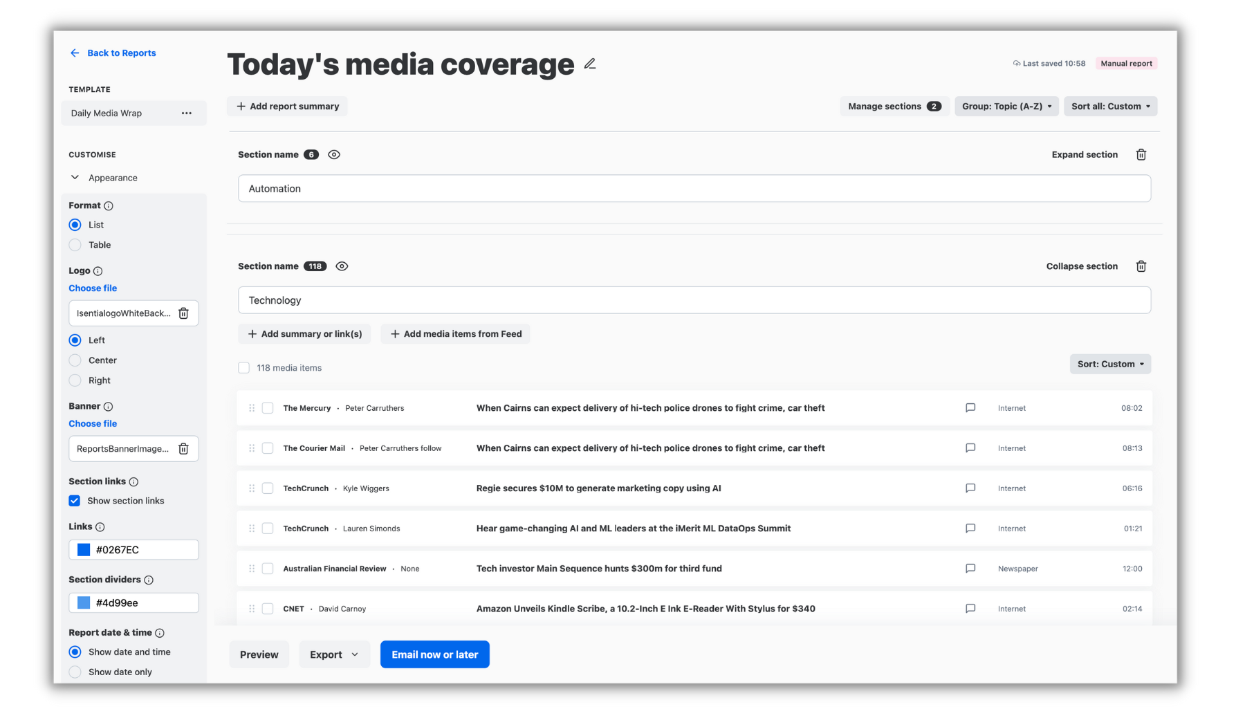Click Add media items from Feed
The width and height of the screenshot is (1236, 718).
pyautogui.click(x=455, y=334)
